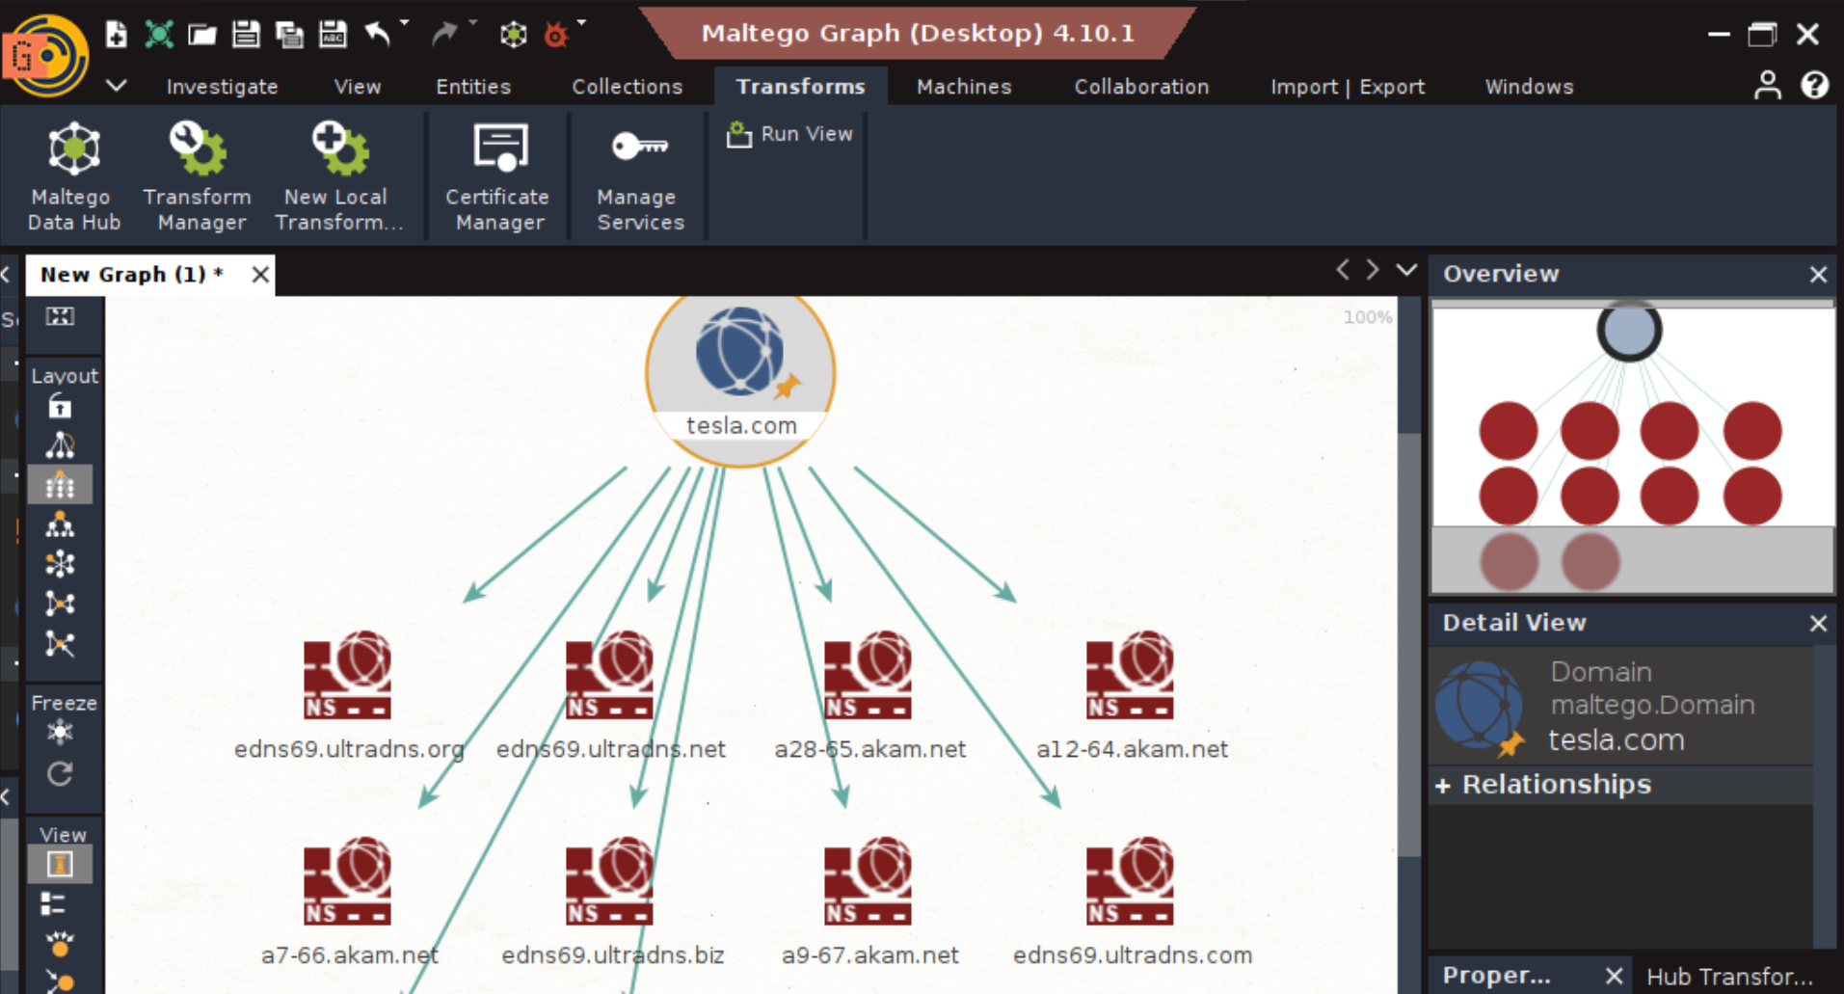
Task: Click the refresh layout icon
Action: [x=60, y=773]
